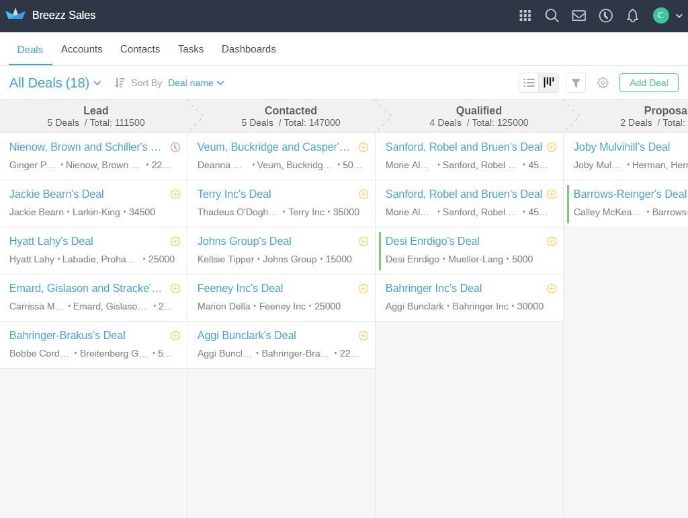The width and height of the screenshot is (688, 518).
Task: Open the notifications bell
Action: coord(632,15)
